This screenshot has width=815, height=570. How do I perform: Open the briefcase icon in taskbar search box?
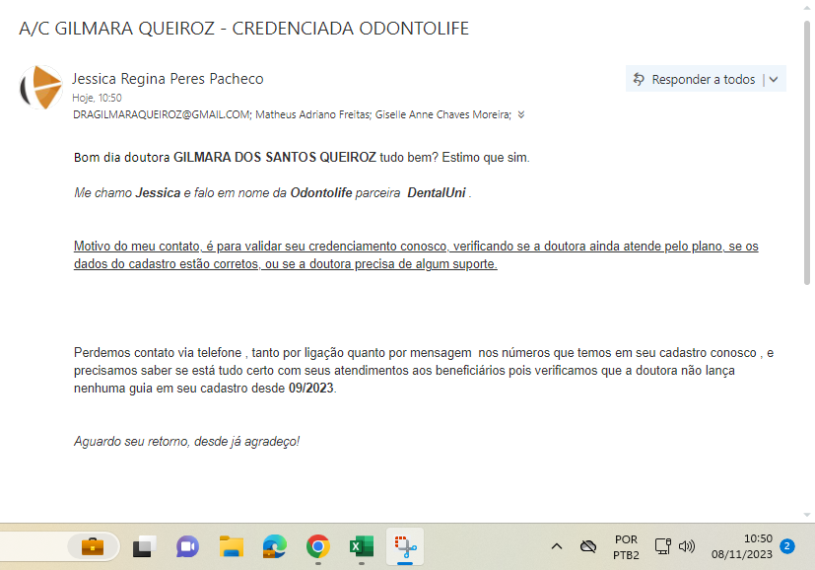click(x=93, y=546)
